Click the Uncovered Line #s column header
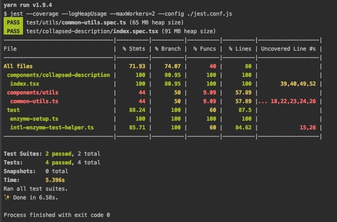 [288, 49]
